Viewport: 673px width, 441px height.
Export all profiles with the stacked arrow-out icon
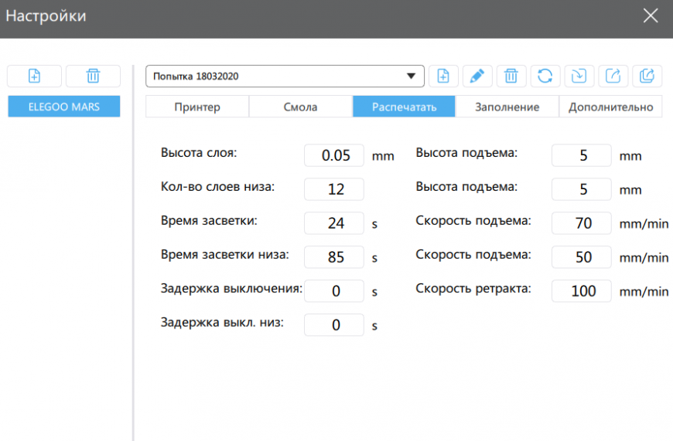[x=647, y=76]
